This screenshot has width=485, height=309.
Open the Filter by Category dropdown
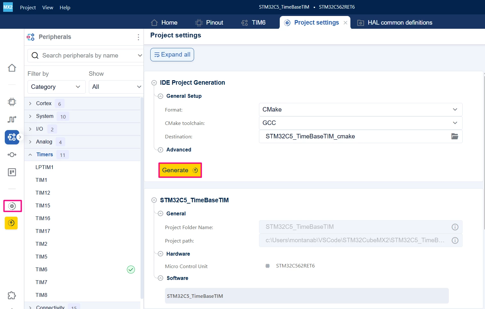click(56, 87)
